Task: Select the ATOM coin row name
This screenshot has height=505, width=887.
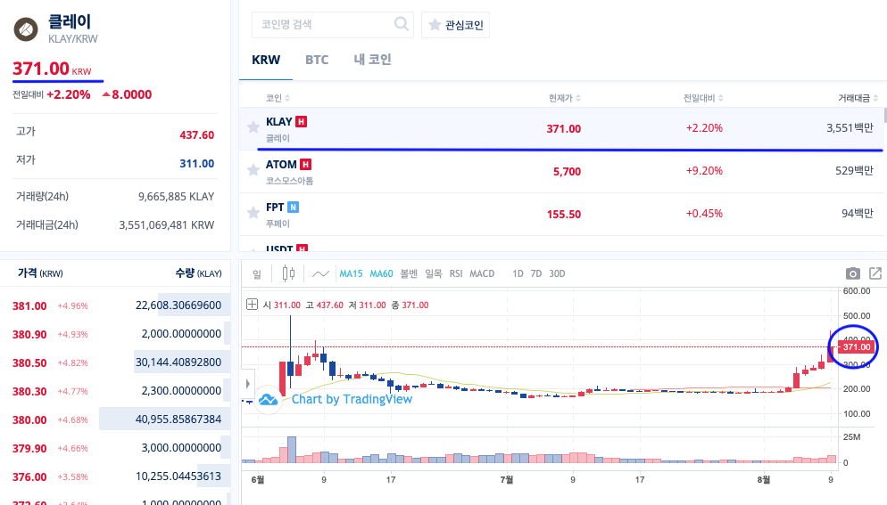Action: point(281,165)
